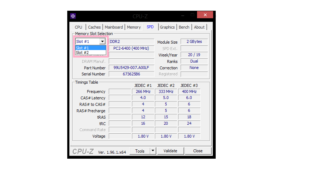Click the CAS# Latency value 5.0
The width and height of the screenshot is (309, 193).
(166, 98)
